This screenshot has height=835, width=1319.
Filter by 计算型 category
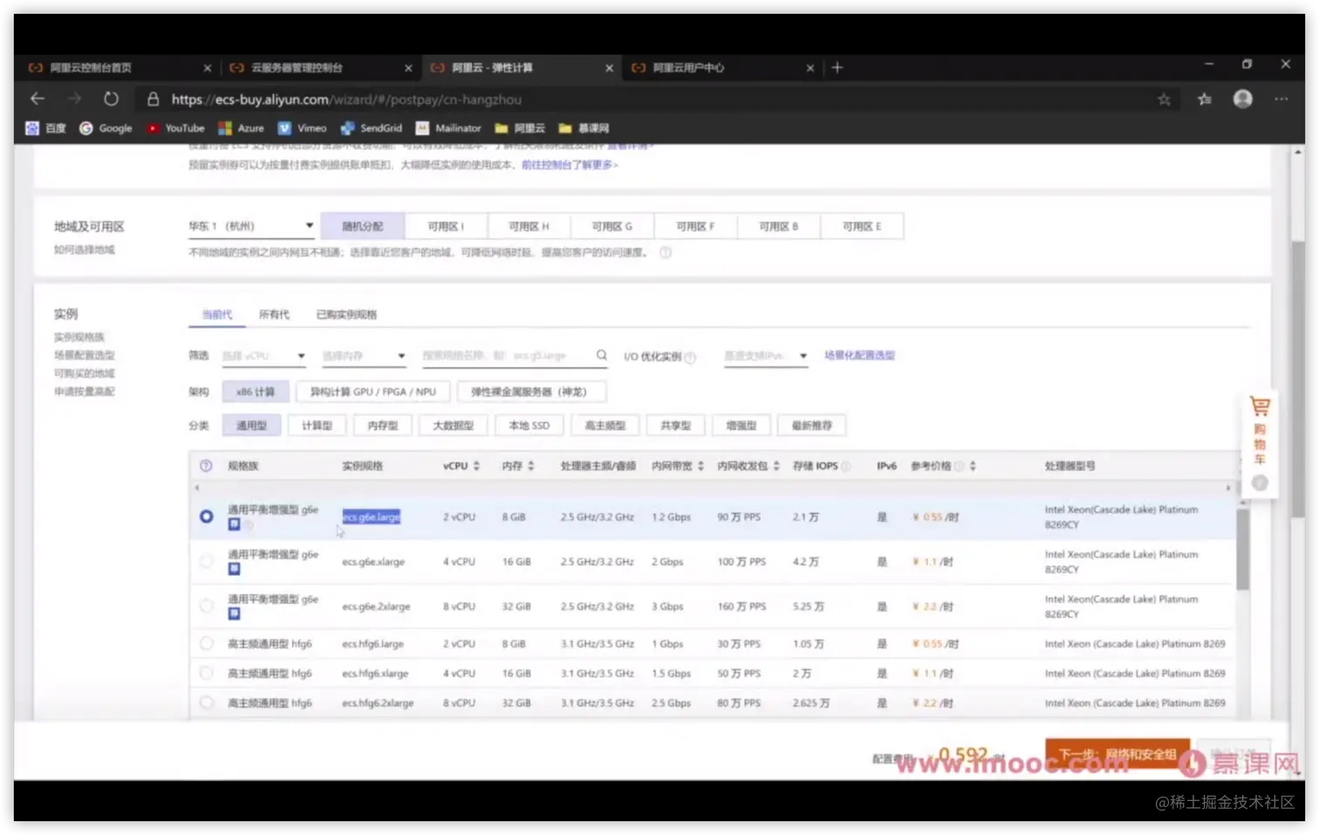[x=317, y=426]
